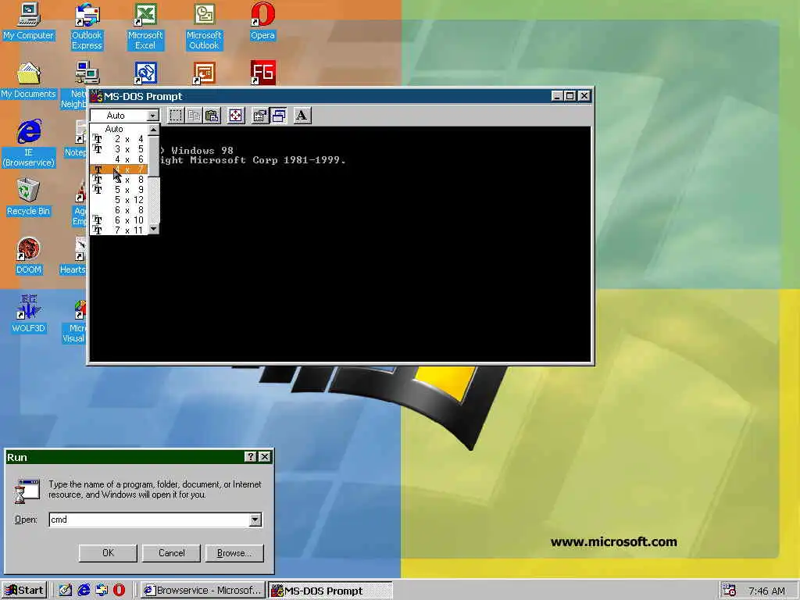The image size is (800, 600).
Task: Select the WOLF3D desktop shortcut
Action: point(29,315)
